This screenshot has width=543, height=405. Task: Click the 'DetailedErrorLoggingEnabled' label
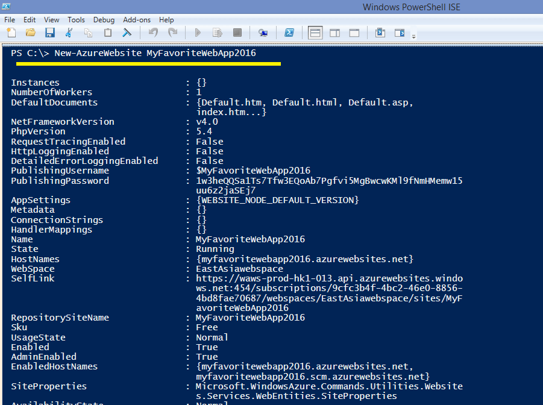pos(84,161)
